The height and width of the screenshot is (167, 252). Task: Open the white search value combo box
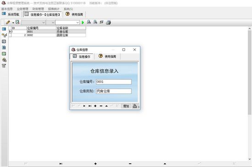[67, 22]
